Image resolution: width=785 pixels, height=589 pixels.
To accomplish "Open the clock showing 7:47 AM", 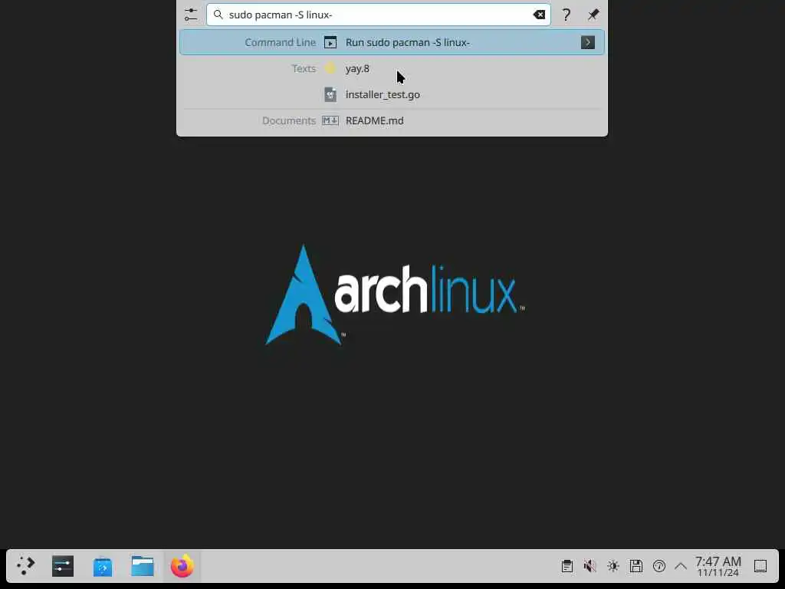I will (718, 567).
